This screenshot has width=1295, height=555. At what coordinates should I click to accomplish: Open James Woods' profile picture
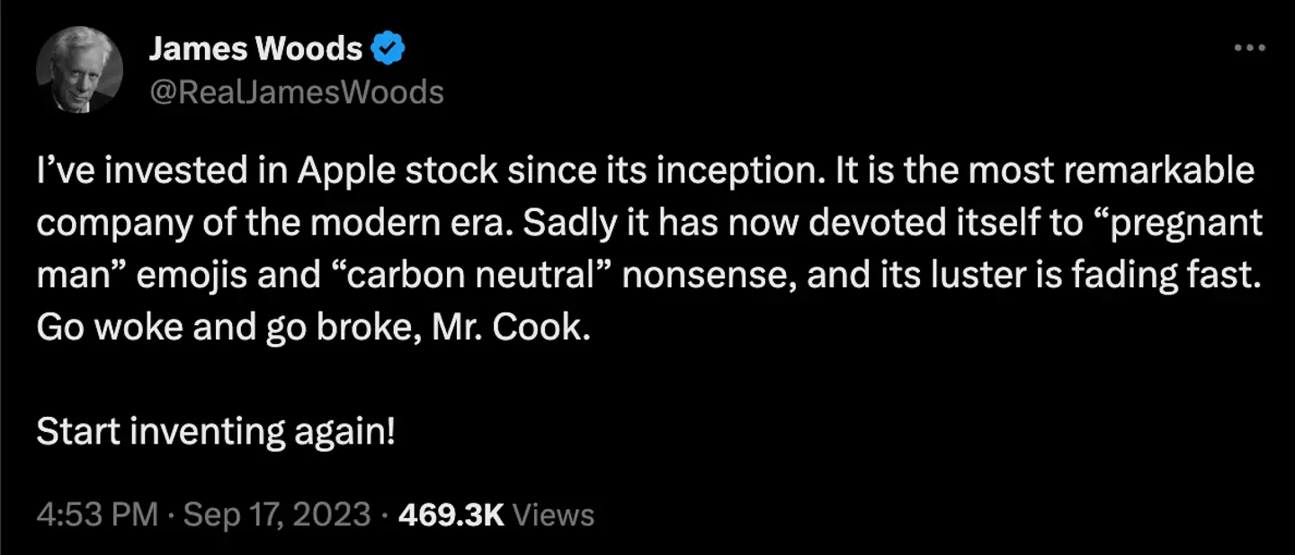(79, 69)
